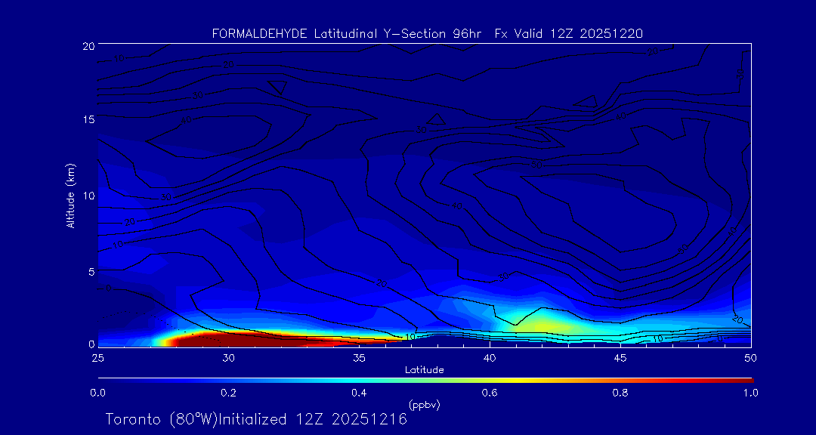Click the FORMALDEHYDE plot title text

click(427, 33)
